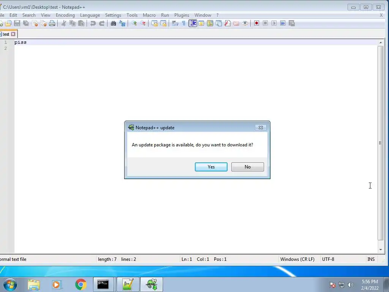Click the Close document toolbar icon
This screenshot has width=389, height=292.
[x=35, y=23]
